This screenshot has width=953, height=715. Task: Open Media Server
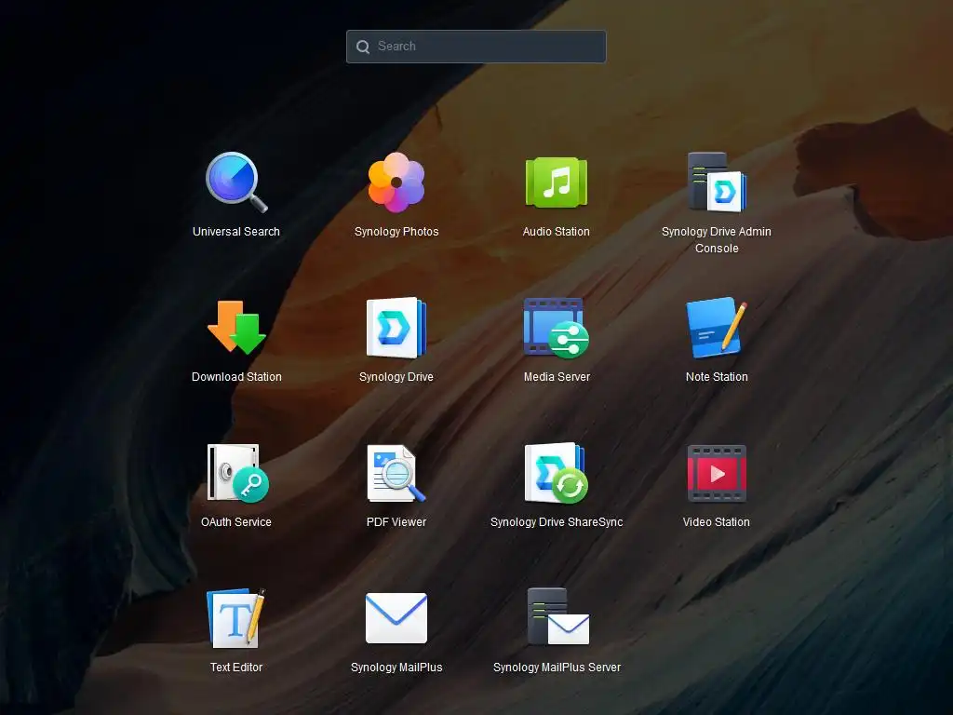(557, 328)
